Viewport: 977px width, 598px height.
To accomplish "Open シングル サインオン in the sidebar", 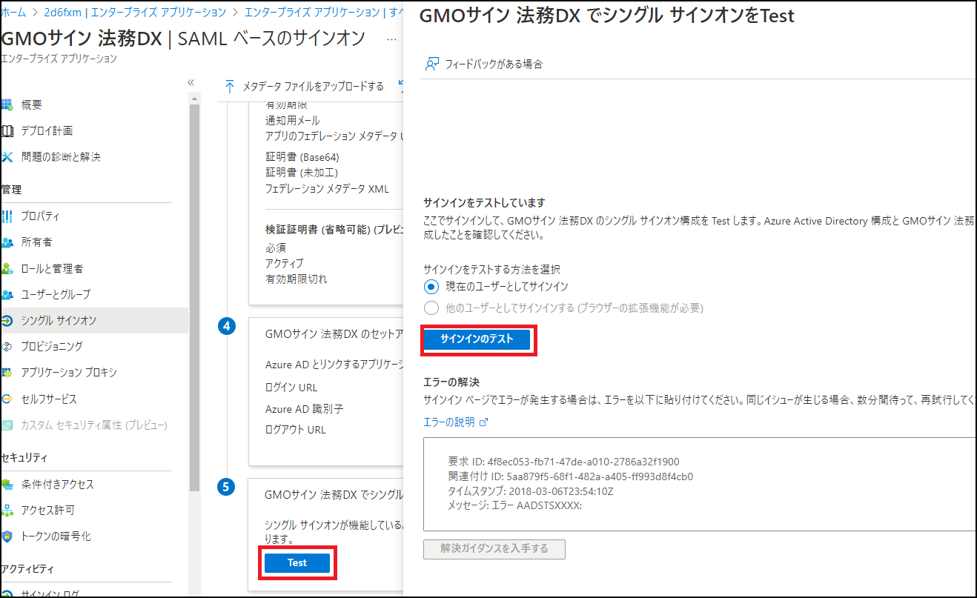I will coord(94,320).
